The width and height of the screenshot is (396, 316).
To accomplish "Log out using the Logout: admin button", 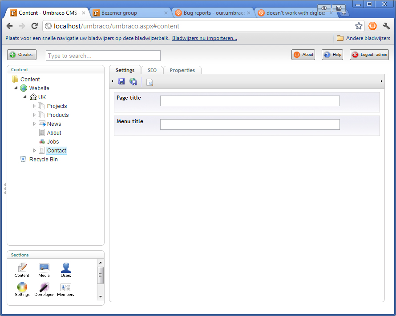I will pos(369,55).
